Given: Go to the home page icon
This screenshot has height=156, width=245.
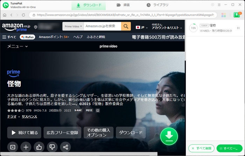Looking at the screenshot, I should coord(5,15).
